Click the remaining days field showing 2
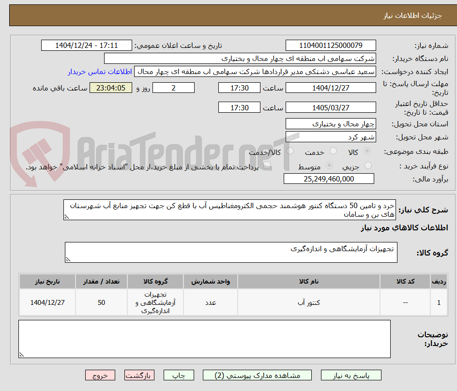The width and height of the screenshot is (457, 391). pos(173,88)
